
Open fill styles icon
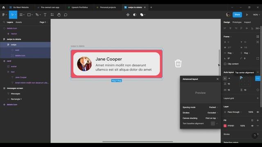[252, 120]
